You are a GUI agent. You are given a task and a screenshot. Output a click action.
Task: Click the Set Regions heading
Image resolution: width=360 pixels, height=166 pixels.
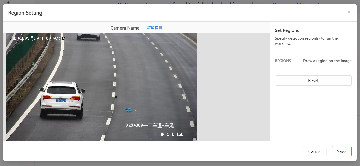coord(287,30)
